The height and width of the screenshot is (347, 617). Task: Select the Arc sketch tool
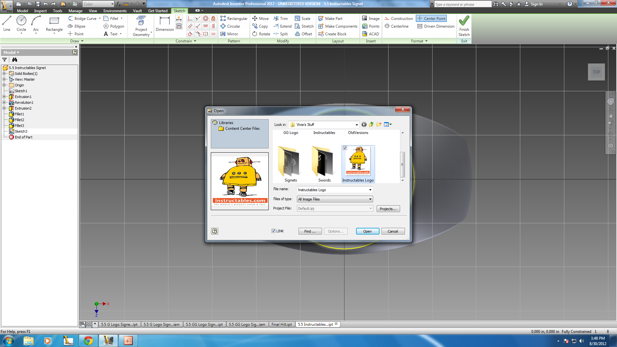pyautogui.click(x=36, y=24)
